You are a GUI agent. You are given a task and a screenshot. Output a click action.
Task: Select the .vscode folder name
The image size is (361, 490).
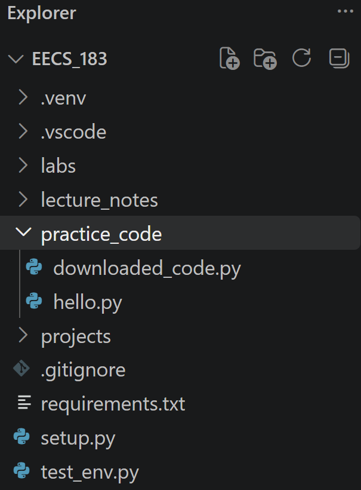(73, 132)
